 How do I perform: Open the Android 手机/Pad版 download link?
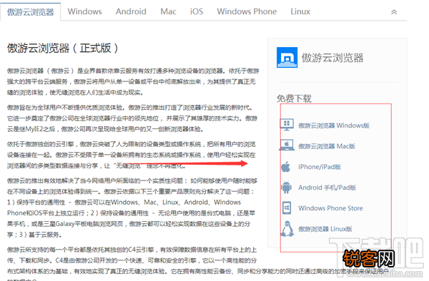click(327, 188)
